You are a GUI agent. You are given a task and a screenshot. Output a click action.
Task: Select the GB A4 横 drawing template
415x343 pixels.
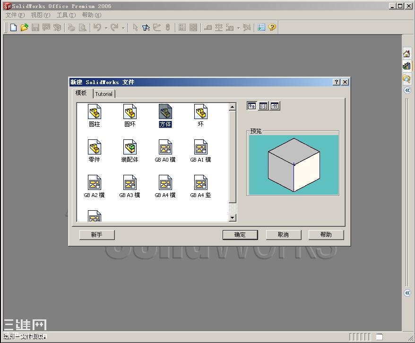(x=165, y=187)
